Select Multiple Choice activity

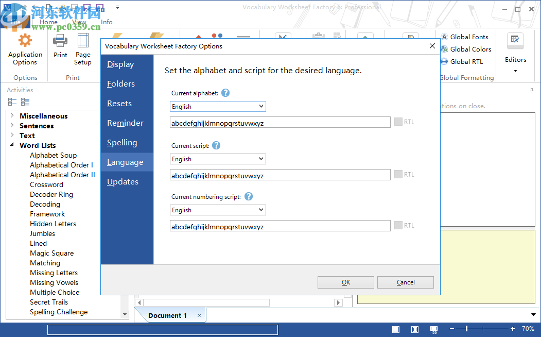pos(55,292)
